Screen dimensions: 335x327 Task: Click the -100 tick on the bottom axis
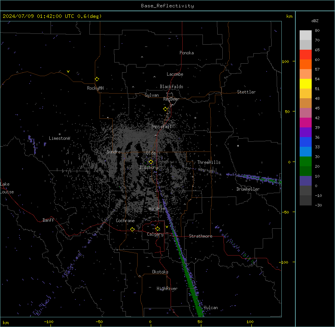49,322
